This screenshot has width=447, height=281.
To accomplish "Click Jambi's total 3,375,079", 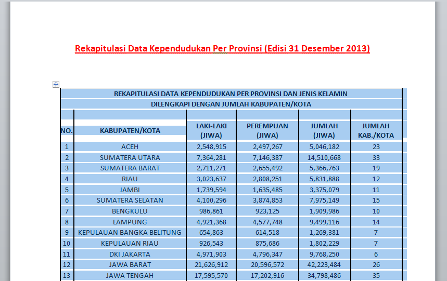I will [x=324, y=190].
